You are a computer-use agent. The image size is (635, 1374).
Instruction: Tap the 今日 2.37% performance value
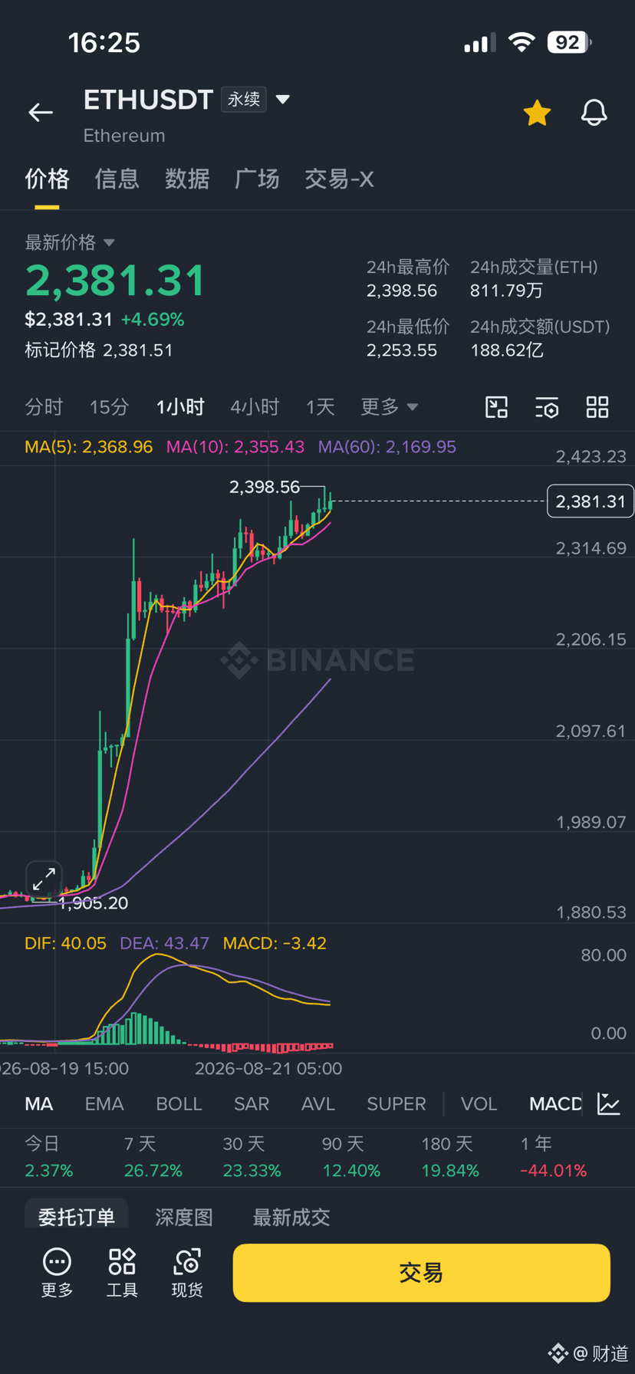point(49,1171)
